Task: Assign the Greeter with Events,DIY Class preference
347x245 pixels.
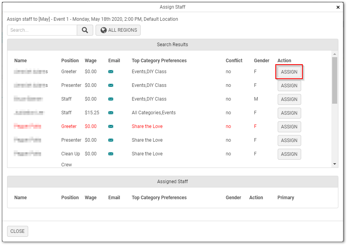Action: (289, 72)
